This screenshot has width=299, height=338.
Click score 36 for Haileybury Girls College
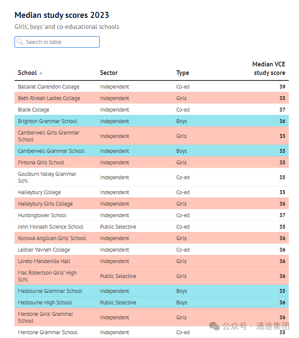click(x=282, y=204)
